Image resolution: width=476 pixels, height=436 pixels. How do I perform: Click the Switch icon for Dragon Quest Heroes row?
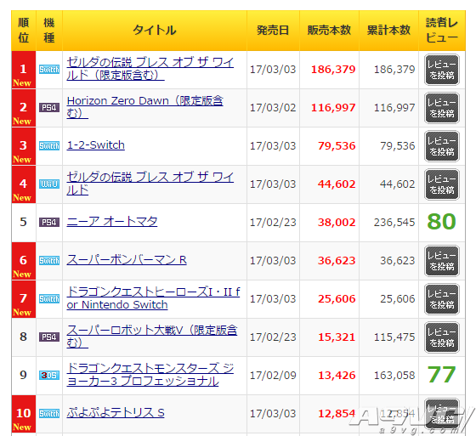pos(49,299)
